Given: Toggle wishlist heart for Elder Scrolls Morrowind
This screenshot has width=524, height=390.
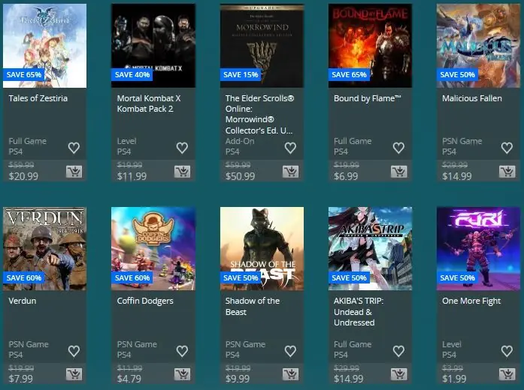Looking at the screenshot, I should [x=290, y=148].
